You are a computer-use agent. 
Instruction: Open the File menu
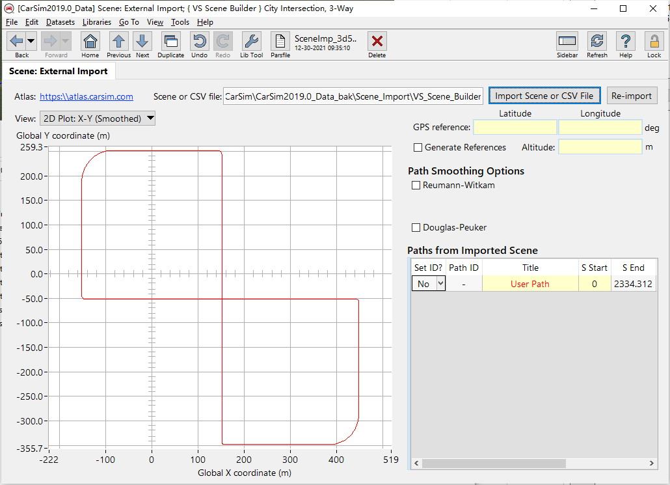coord(12,22)
